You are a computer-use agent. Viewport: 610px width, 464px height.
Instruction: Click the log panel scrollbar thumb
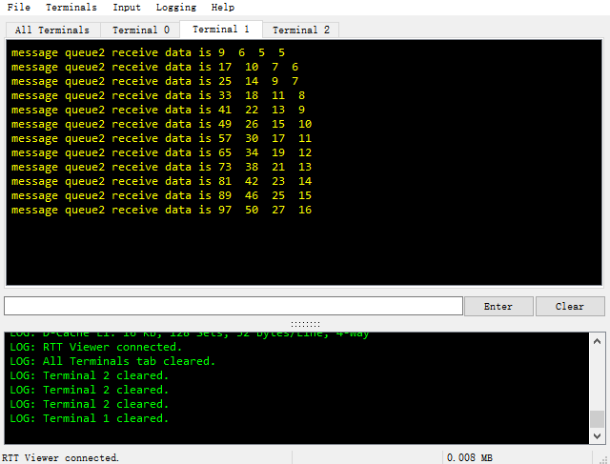point(597,419)
